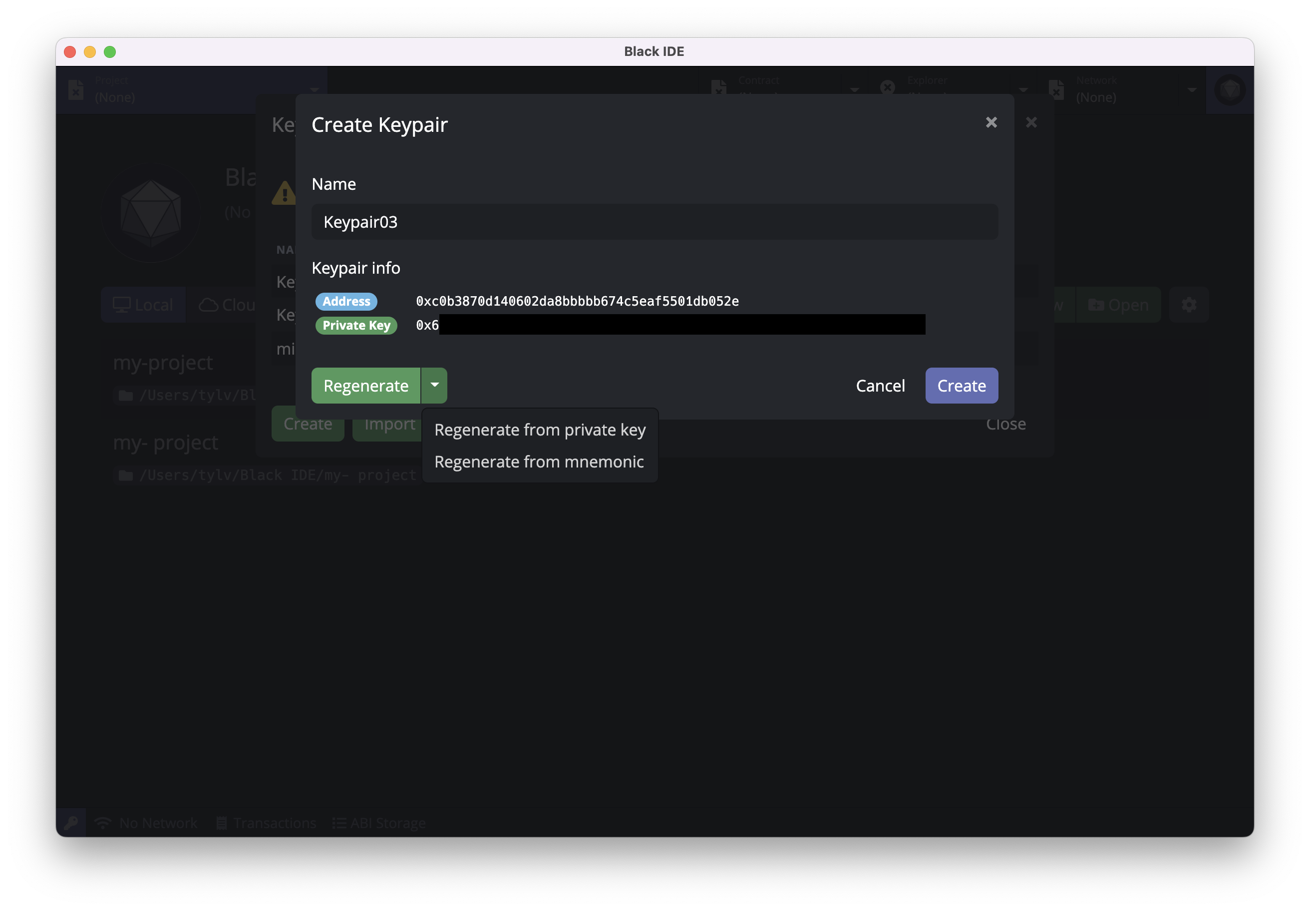Click the green Regenerate button
Screen dimensions: 1310x911
tap(365, 385)
